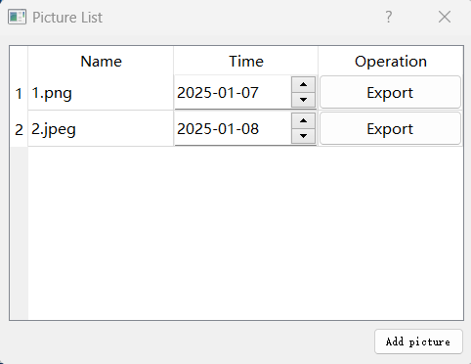
Task: Increase the date for 2.jpeg
Action: [303, 120]
